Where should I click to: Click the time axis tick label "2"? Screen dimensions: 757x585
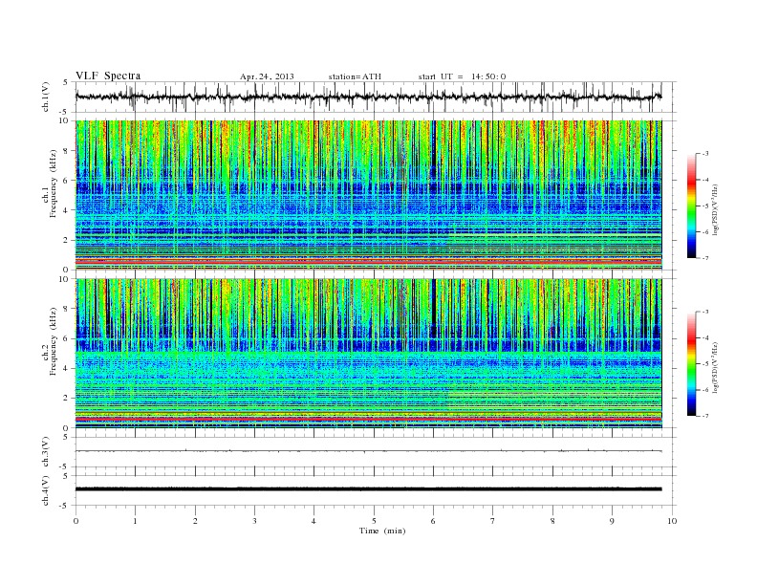coord(195,521)
